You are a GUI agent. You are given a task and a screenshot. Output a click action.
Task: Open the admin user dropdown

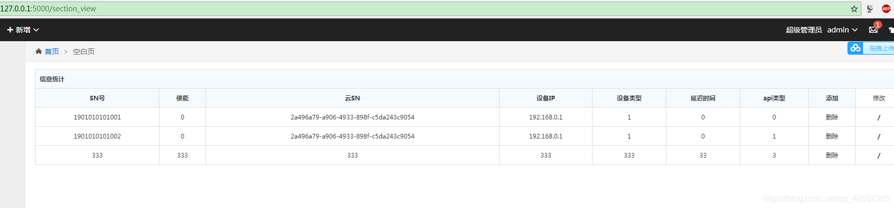click(x=842, y=30)
